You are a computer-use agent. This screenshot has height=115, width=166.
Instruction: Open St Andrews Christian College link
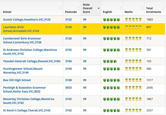30,52
